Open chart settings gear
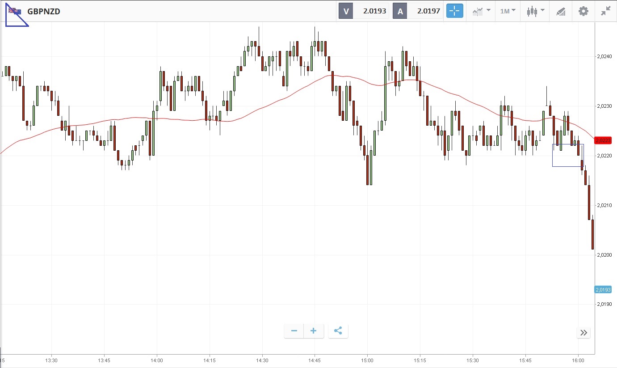This screenshot has width=617, height=368. coord(583,11)
